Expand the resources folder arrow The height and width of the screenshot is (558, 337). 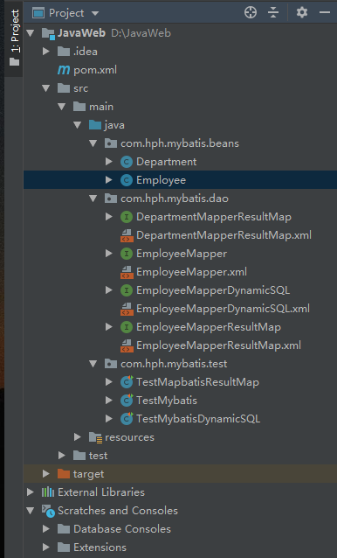coord(78,437)
